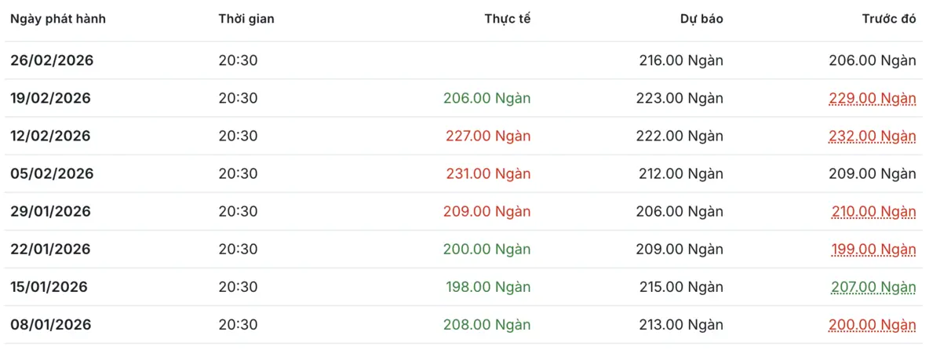This screenshot has width=940, height=350.
Task: Click the Dự báo column header
Action: [701, 20]
